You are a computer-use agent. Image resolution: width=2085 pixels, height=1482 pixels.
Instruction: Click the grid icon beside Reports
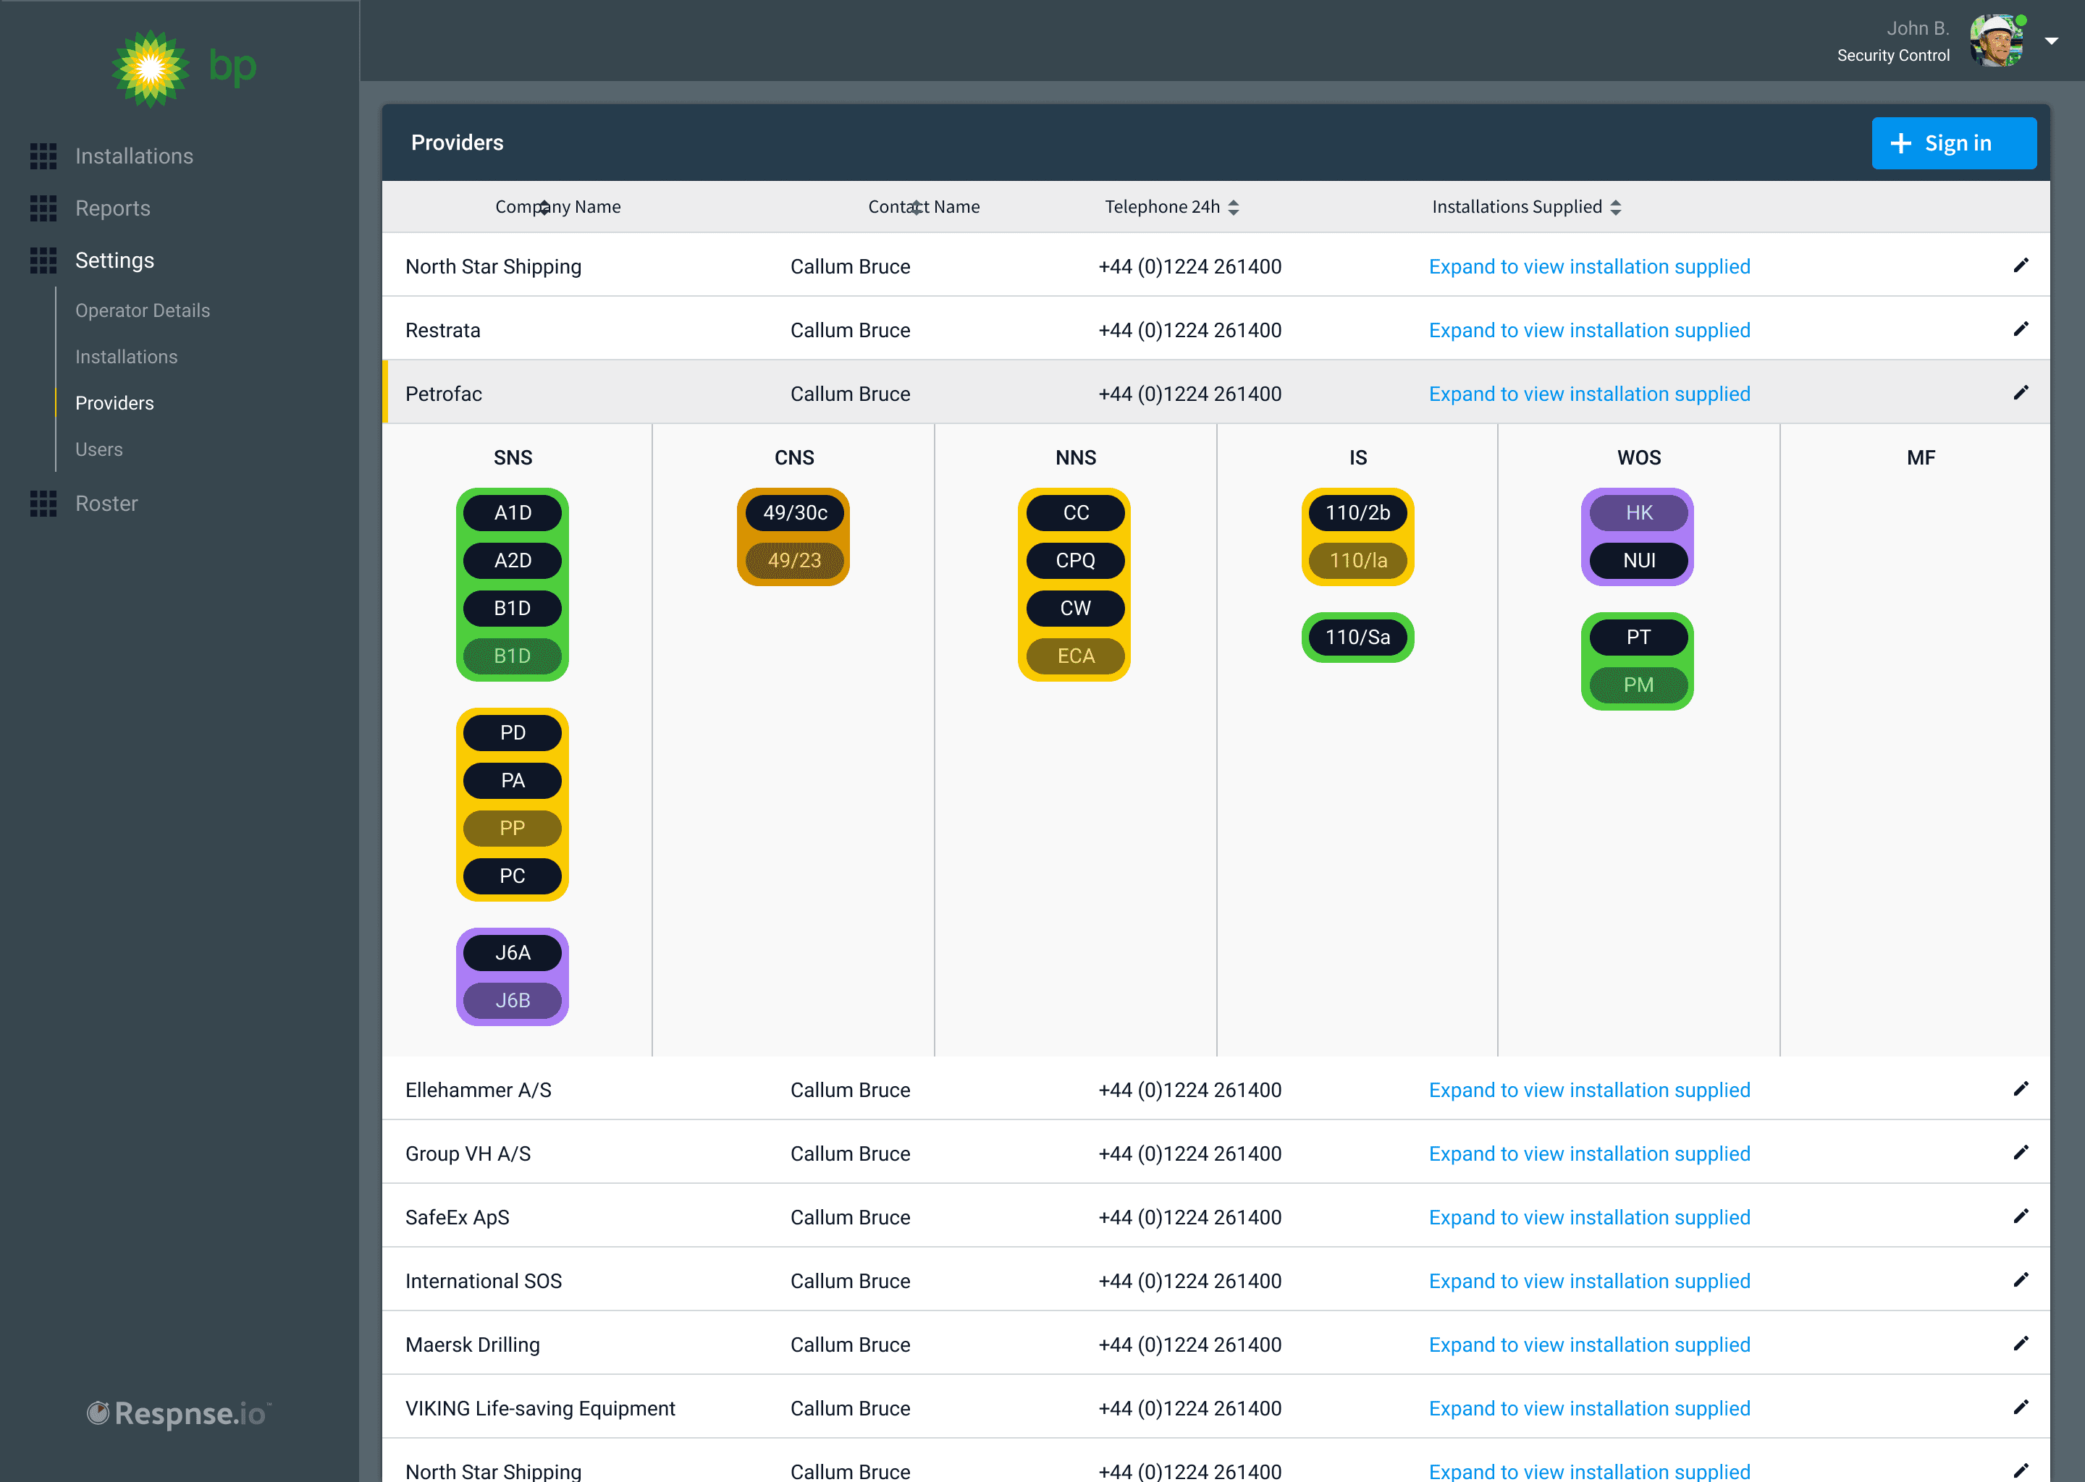[43, 208]
